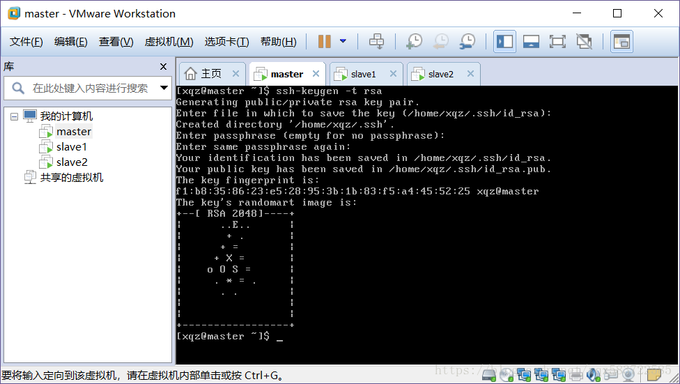The height and width of the screenshot is (384, 680).
Task: Select 共享的虚拟机 in the library tree
Action: (x=72, y=178)
